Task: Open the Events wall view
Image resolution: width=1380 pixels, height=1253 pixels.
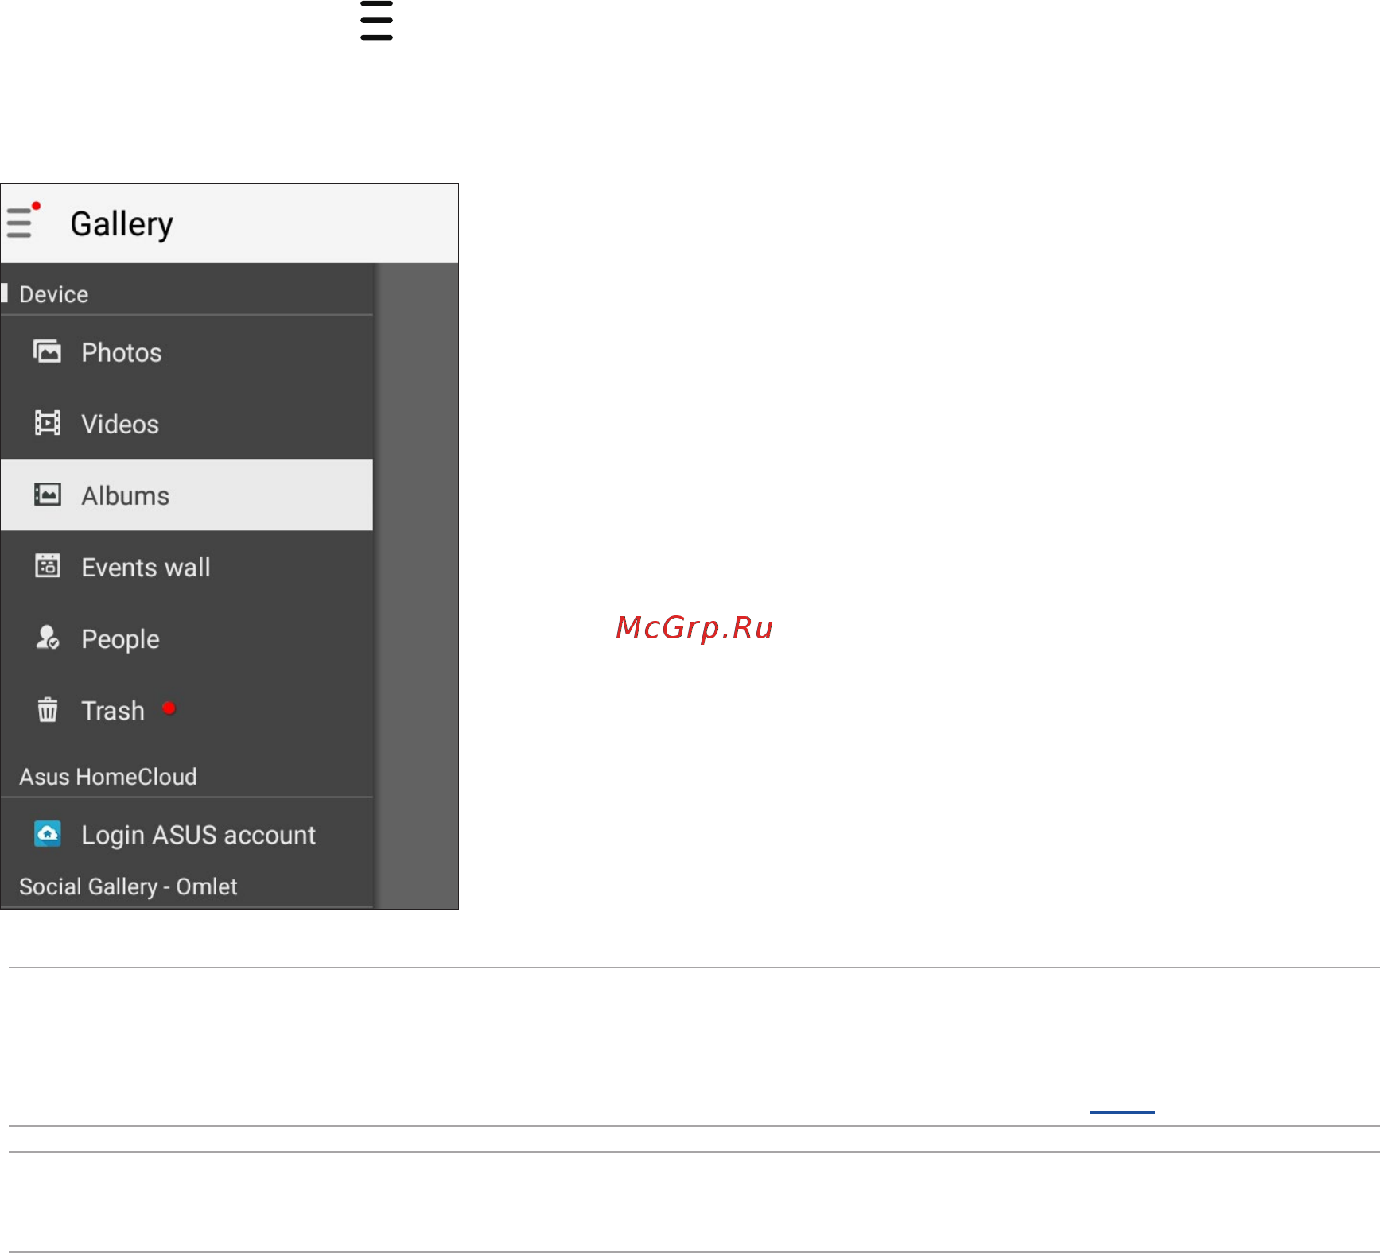Action: tap(187, 566)
